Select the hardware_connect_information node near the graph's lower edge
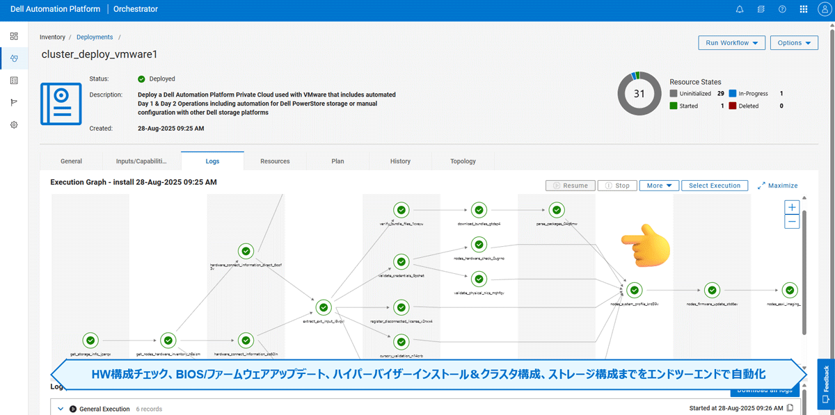 tap(246, 341)
